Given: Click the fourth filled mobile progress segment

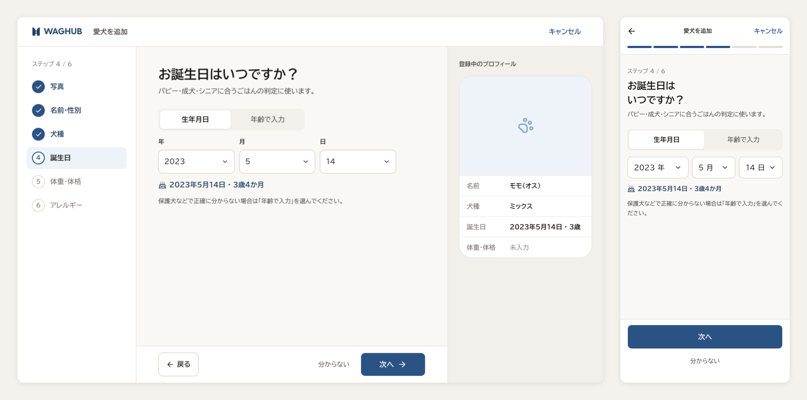Looking at the screenshot, I should (x=718, y=47).
